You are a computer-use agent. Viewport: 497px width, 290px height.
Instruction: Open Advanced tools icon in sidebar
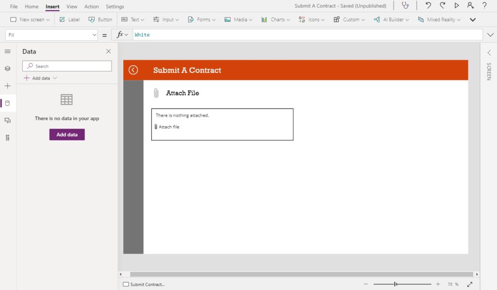(x=8, y=137)
